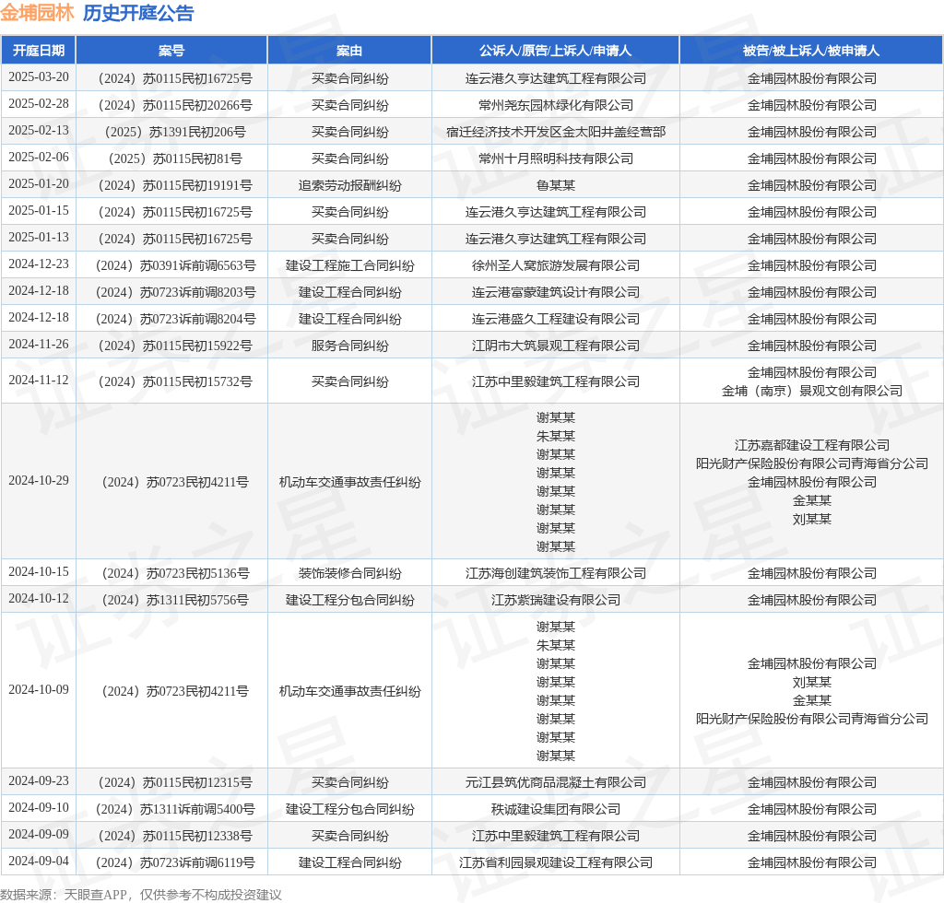The height and width of the screenshot is (903, 944).
Task: Select the 开庭日期 column header
Action: tap(39, 51)
